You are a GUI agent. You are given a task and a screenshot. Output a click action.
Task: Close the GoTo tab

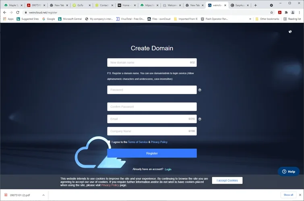(89, 5)
